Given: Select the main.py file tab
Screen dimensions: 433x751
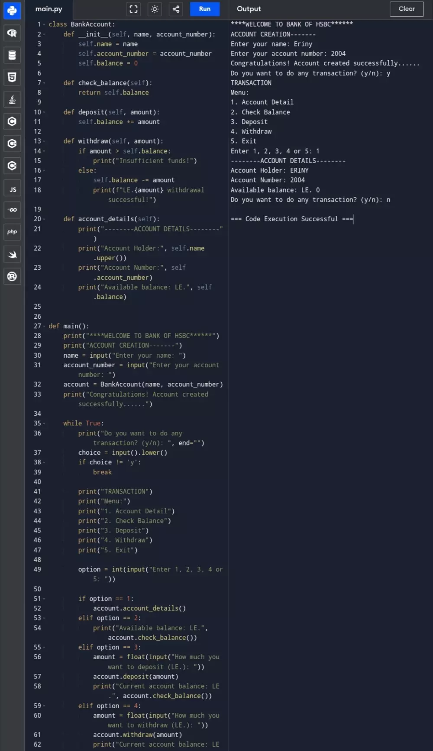Looking at the screenshot, I should pyautogui.click(x=49, y=9).
